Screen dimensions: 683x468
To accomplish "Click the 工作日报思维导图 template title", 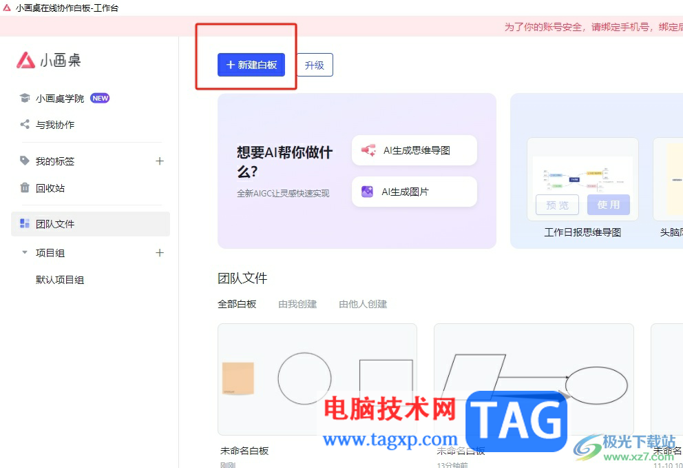I will [582, 232].
